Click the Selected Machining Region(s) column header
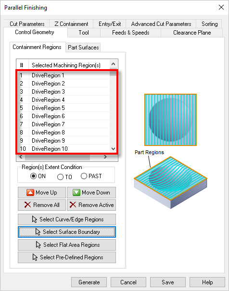Image resolution: width=229 pixels, height=291 pixels. (69, 65)
